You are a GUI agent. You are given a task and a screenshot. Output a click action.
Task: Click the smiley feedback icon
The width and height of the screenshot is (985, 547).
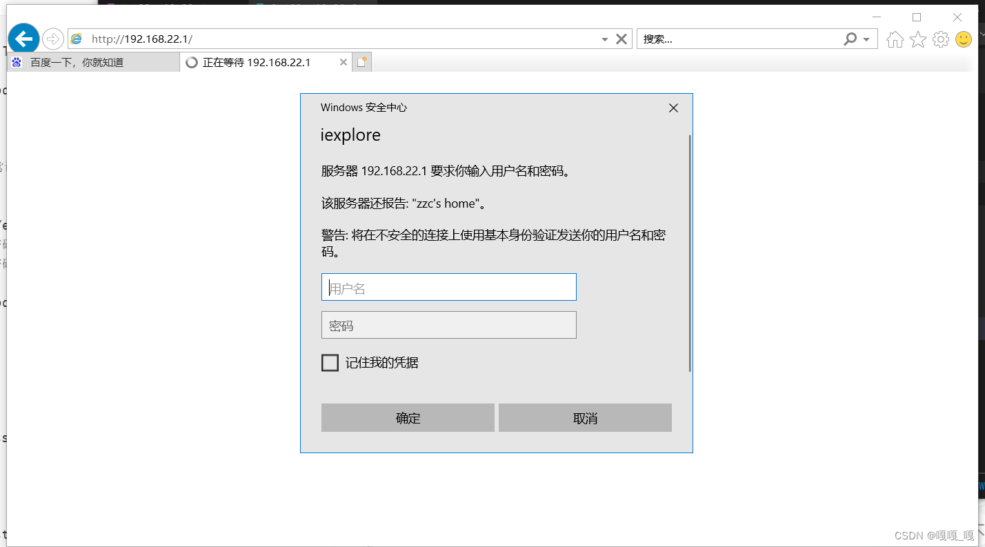(x=964, y=39)
